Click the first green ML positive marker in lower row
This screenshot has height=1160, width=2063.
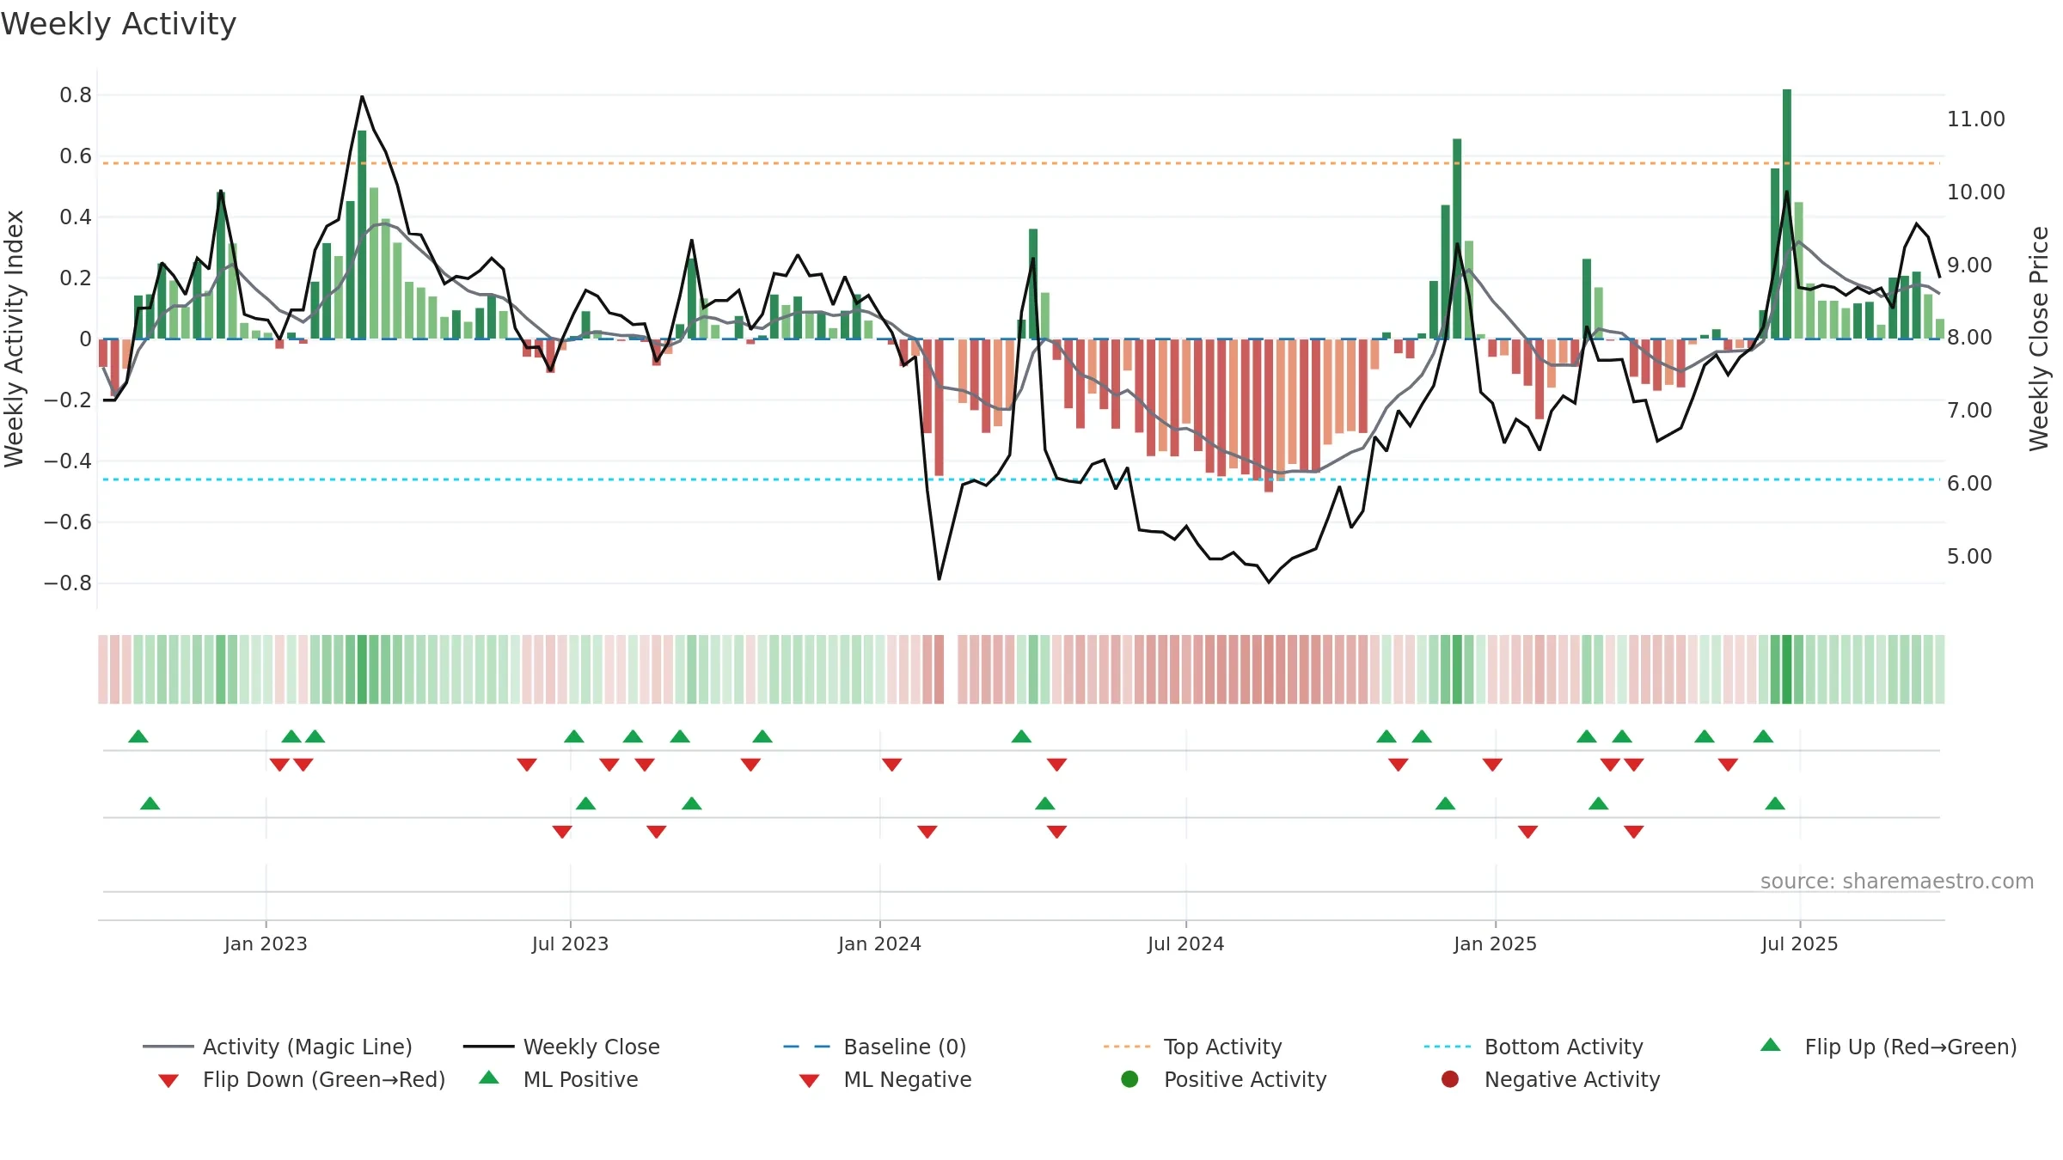click(x=150, y=803)
